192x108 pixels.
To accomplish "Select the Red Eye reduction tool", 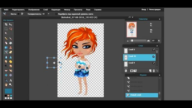I will pos(6,70).
